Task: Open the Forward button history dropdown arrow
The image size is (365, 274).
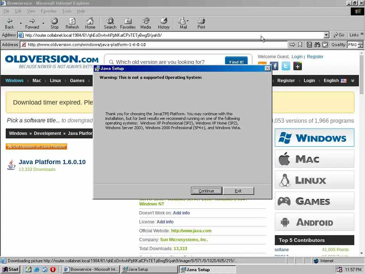Action: (x=43, y=23)
